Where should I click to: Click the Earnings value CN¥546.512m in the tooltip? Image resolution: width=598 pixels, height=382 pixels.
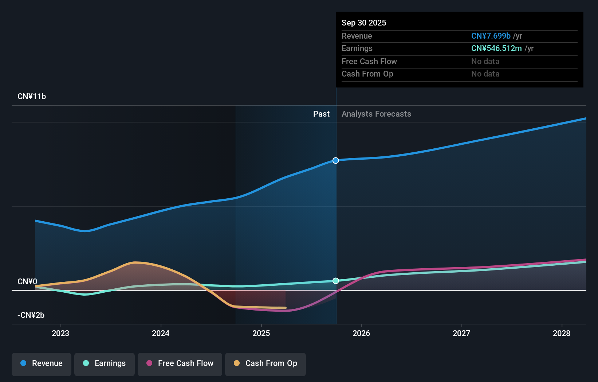pyautogui.click(x=496, y=48)
